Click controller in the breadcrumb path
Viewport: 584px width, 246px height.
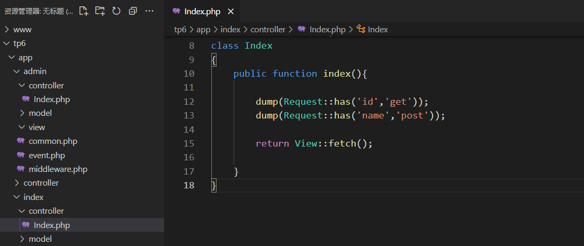pyautogui.click(x=268, y=30)
